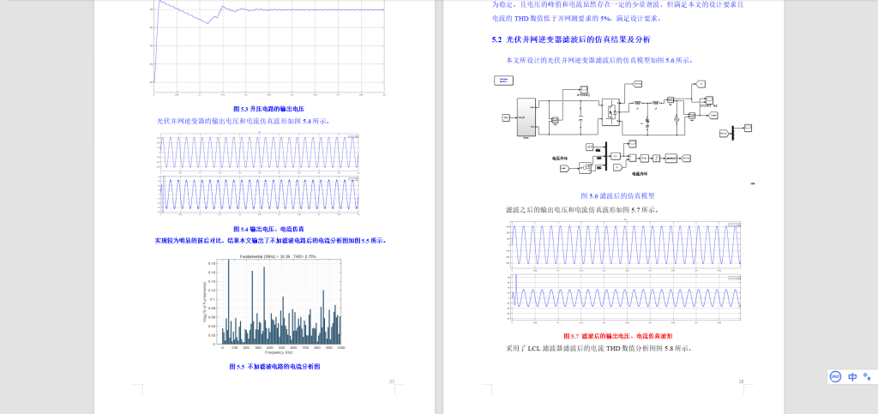Click the '电流内环' label in the Simulink model

(x=640, y=174)
